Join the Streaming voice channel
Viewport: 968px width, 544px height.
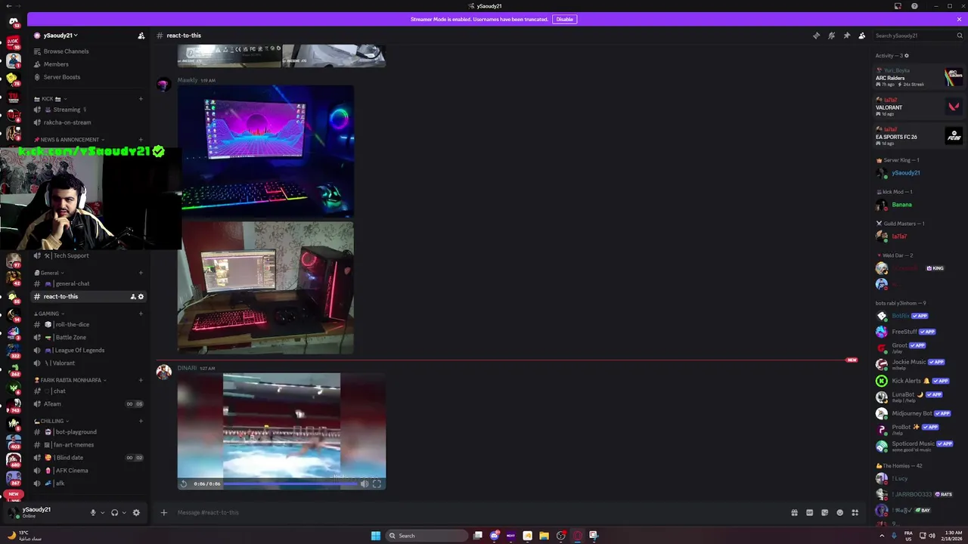coord(88,110)
